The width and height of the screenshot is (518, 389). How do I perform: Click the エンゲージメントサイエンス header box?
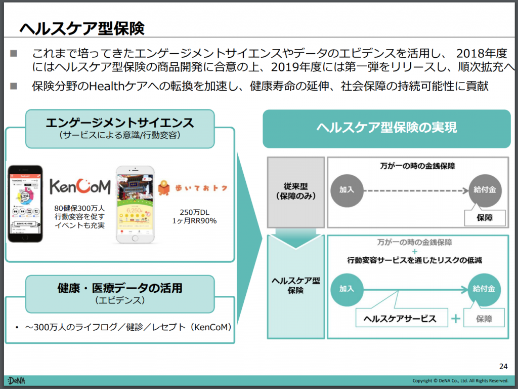[120, 129]
